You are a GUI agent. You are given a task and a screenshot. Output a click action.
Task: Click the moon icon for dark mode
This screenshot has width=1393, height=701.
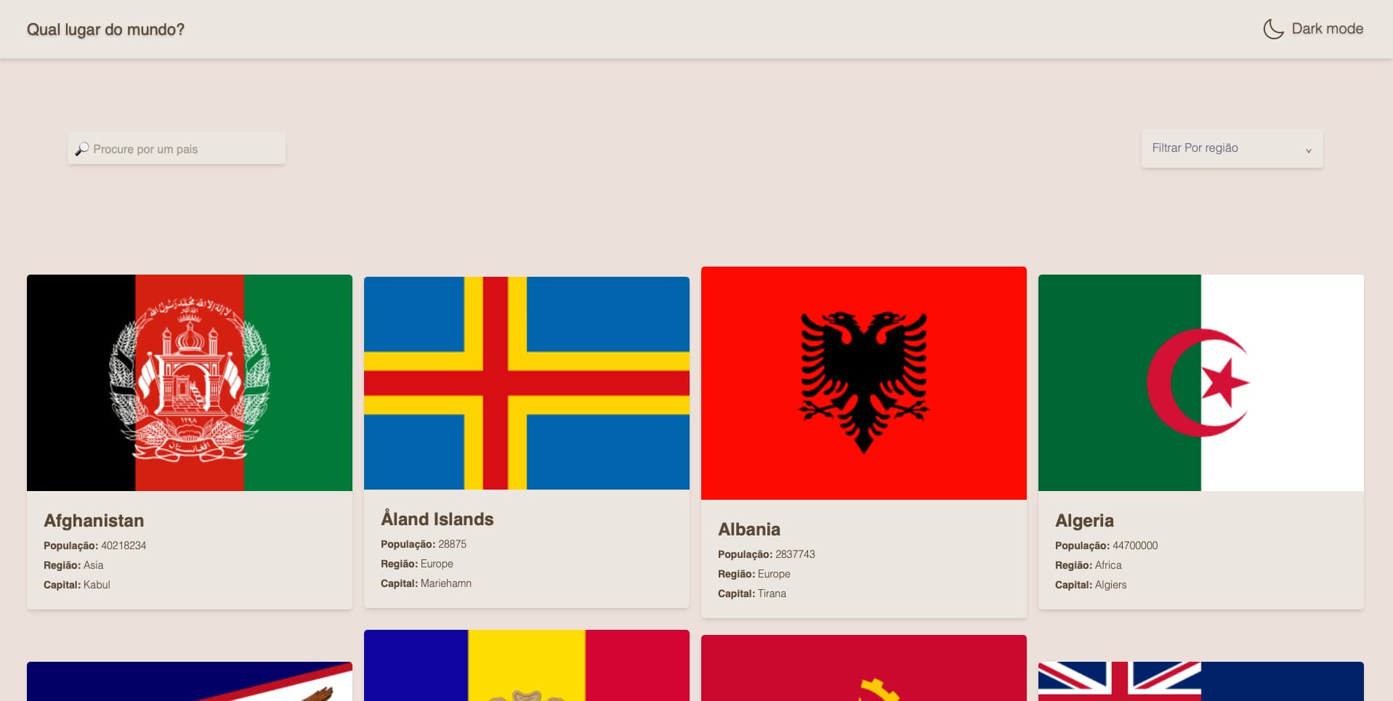1273,29
